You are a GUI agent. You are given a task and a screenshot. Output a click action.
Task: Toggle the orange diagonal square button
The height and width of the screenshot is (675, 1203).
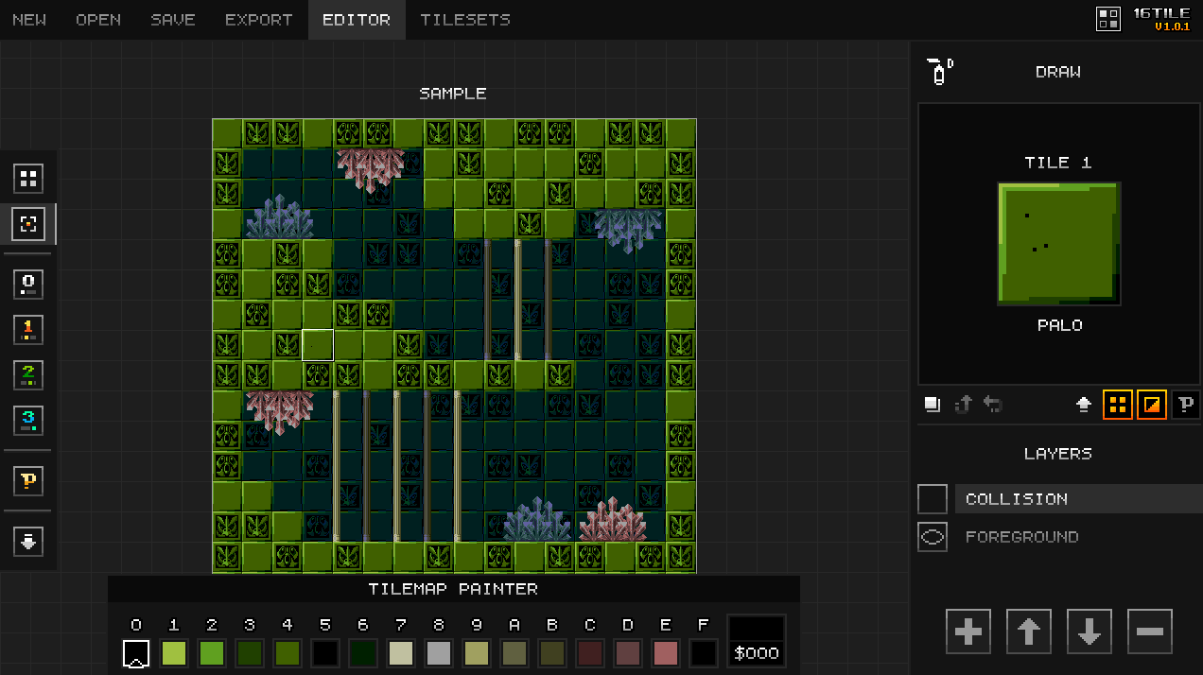(1152, 405)
